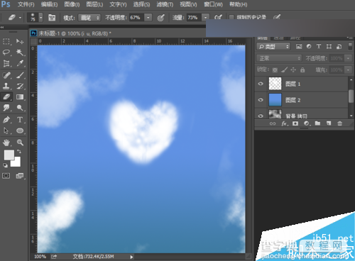Select the Dodge tool
Image resolution: width=355 pixels, height=261 pixels.
[20, 108]
